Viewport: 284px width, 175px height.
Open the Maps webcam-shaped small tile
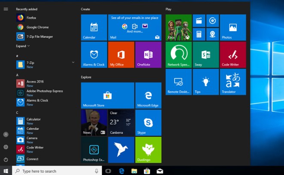212,34
